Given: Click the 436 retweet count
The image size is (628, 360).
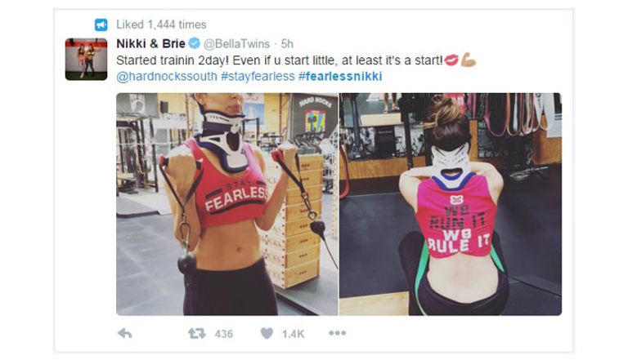Looking at the screenshot, I should 223,334.
